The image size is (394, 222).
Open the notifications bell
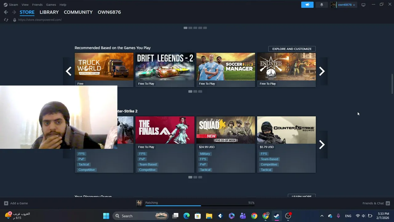coord(322,5)
